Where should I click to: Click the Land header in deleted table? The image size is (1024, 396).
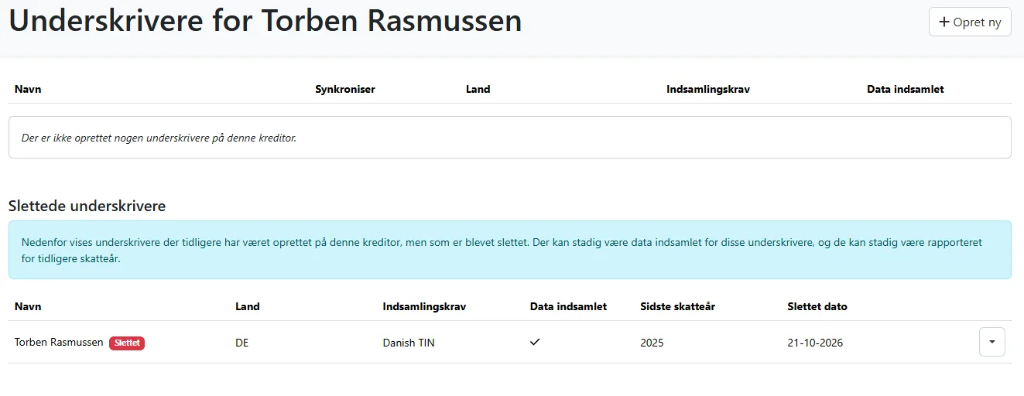pyautogui.click(x=248, y=306)
